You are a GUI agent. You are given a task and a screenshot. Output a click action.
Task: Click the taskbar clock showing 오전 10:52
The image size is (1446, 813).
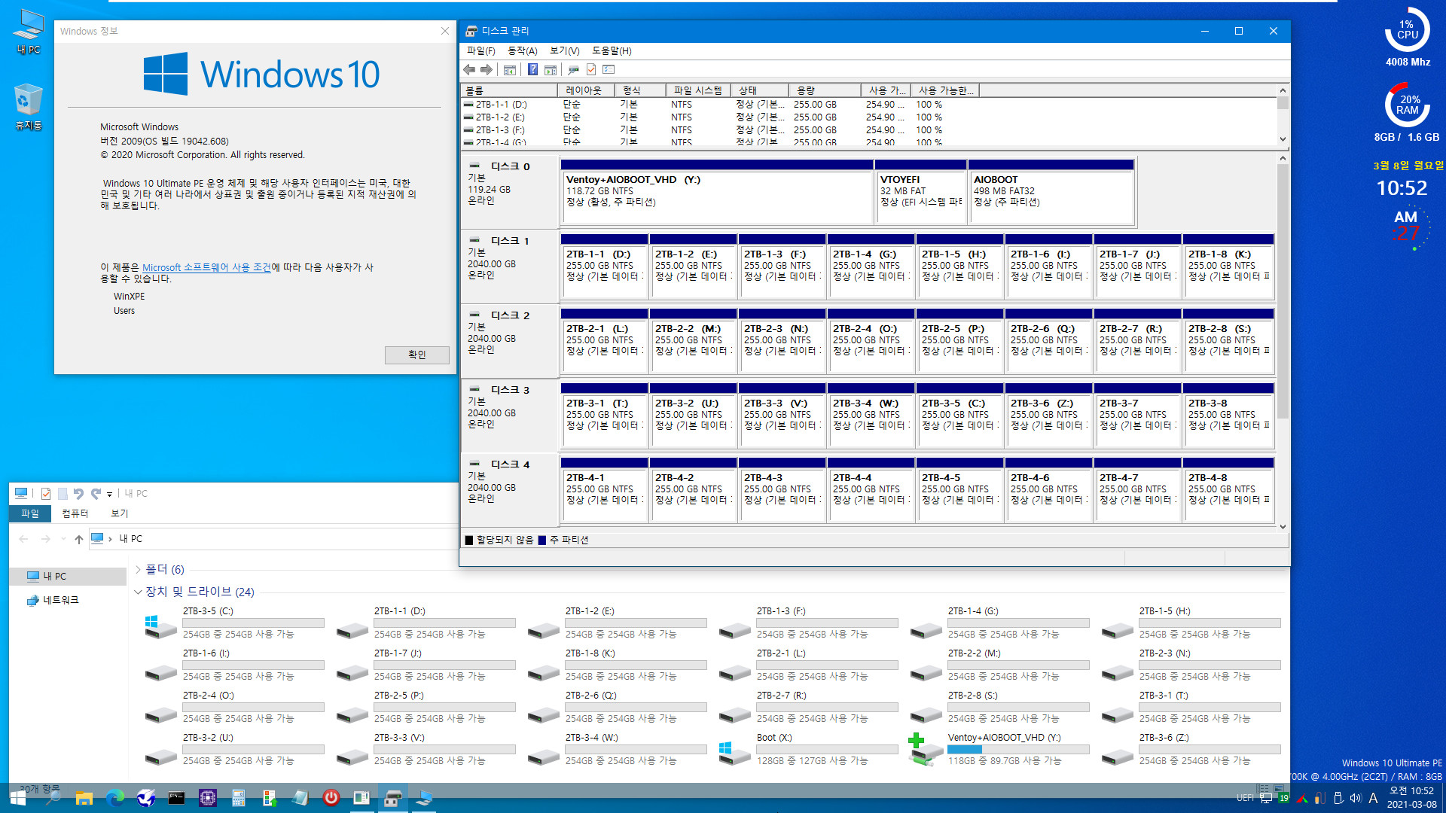click(x=1411, y=798)
